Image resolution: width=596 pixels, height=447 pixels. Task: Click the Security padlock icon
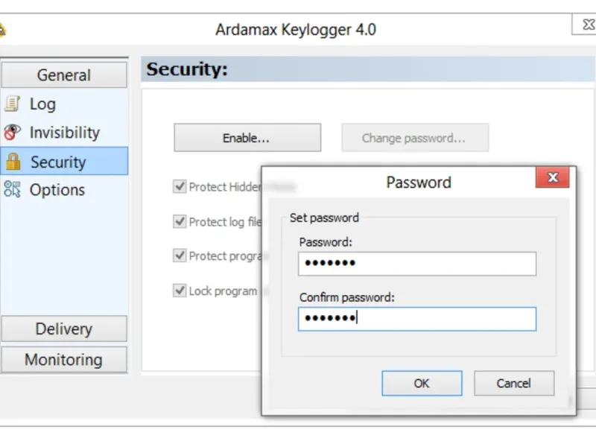pyautogui.click(x=13, y=162)
